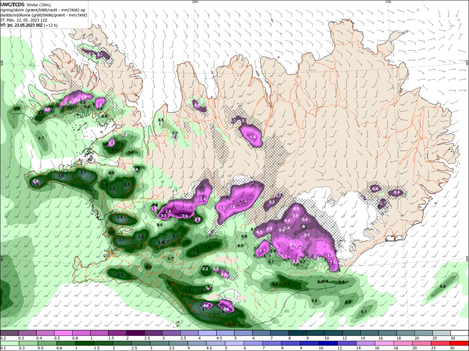Click the lilac swatch labeled 14 in lower legend row
This screenshot has width=469, height=351.
click(365, 343)
